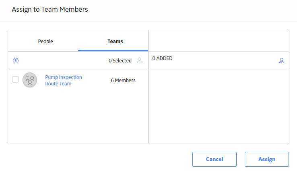
Task: Open the Pump Inspection Route Team link
Action: click(x=64, y=81)
